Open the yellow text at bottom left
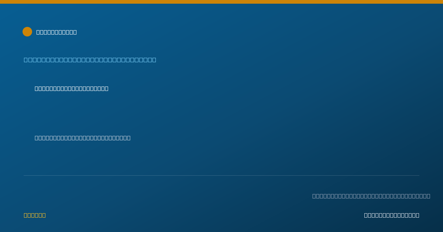Screen dimensions: 443x232 pos(35,215)
